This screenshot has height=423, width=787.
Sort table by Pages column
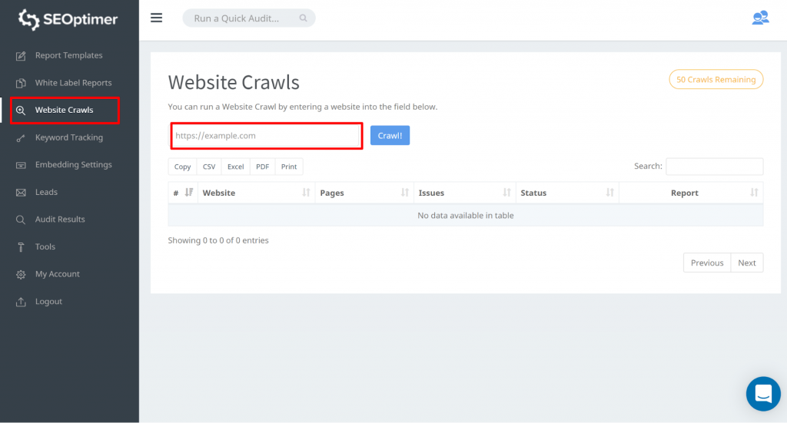[364, 193]
